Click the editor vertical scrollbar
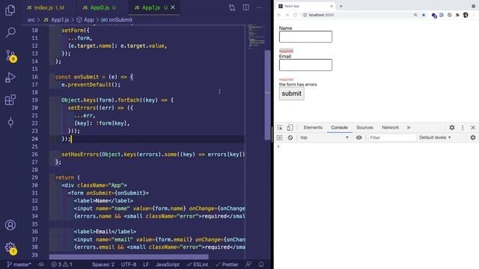The width and height of the screenshot is (479, 269). click(268, 95)
